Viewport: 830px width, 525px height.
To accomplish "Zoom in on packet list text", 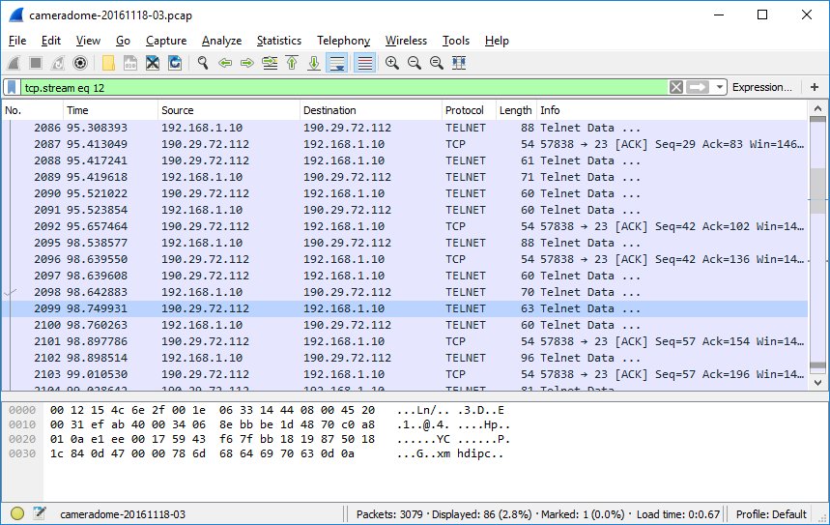I will [x=392, y=63].
